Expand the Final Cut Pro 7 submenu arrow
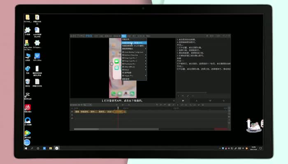Image resolution: width=288 pixels, height=164 pixels. [146, 58]
